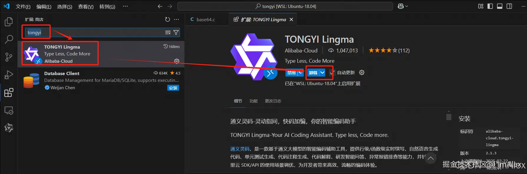Install the Database Client extension
Screen dimensions: 527x174
[x=173, y=88]
